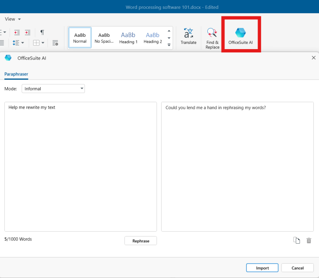Open paragraph settings icon in ribbon
The image size is (319, 278).
[55, 43]
